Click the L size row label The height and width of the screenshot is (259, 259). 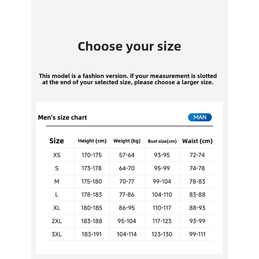(57, 195)
